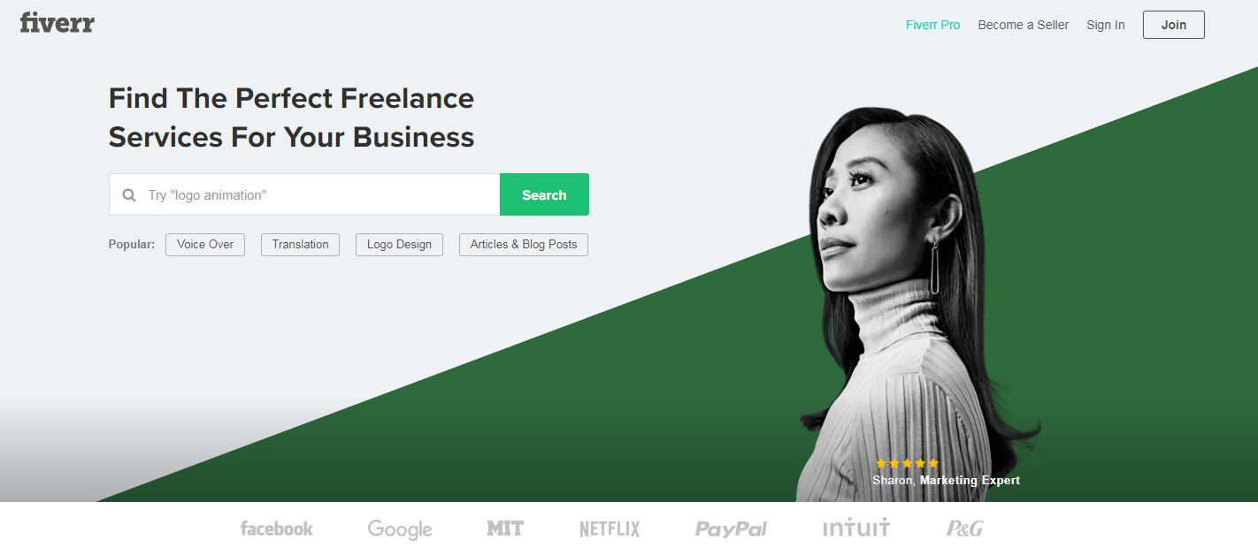
Task: Click the Fiverr logo
Action: [x=57, y=23]
